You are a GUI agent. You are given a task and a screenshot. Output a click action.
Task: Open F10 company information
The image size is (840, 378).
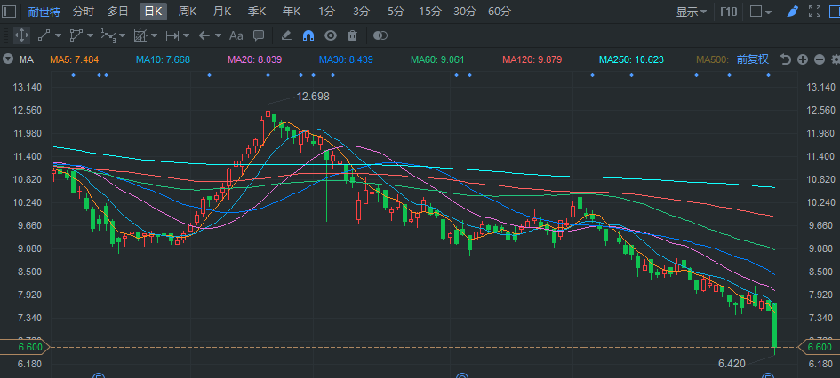pyautogui.click(x=728, y=12)
